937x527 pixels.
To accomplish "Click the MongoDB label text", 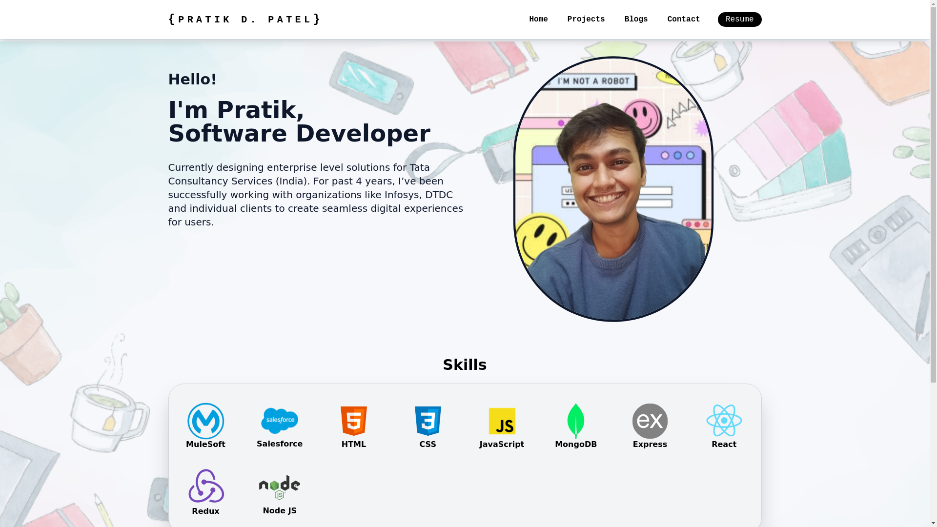I will 576,445.
